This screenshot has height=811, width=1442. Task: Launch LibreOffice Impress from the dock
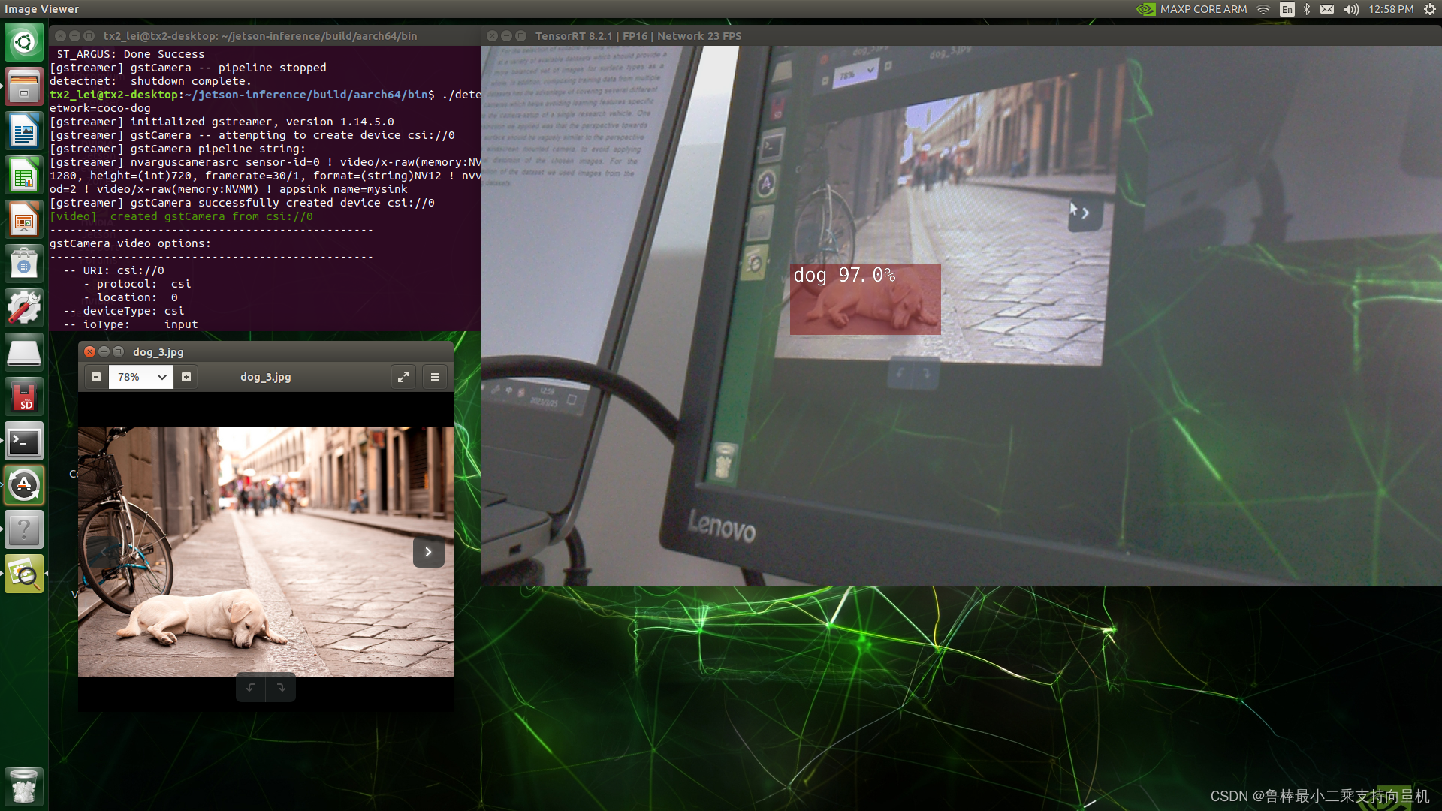pyautogui.click(x=24, y=220)
